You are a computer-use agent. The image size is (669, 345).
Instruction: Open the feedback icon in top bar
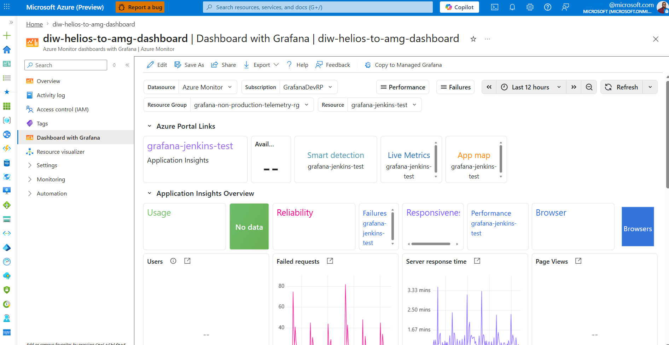pyautogui.click(x=565, y=7)
